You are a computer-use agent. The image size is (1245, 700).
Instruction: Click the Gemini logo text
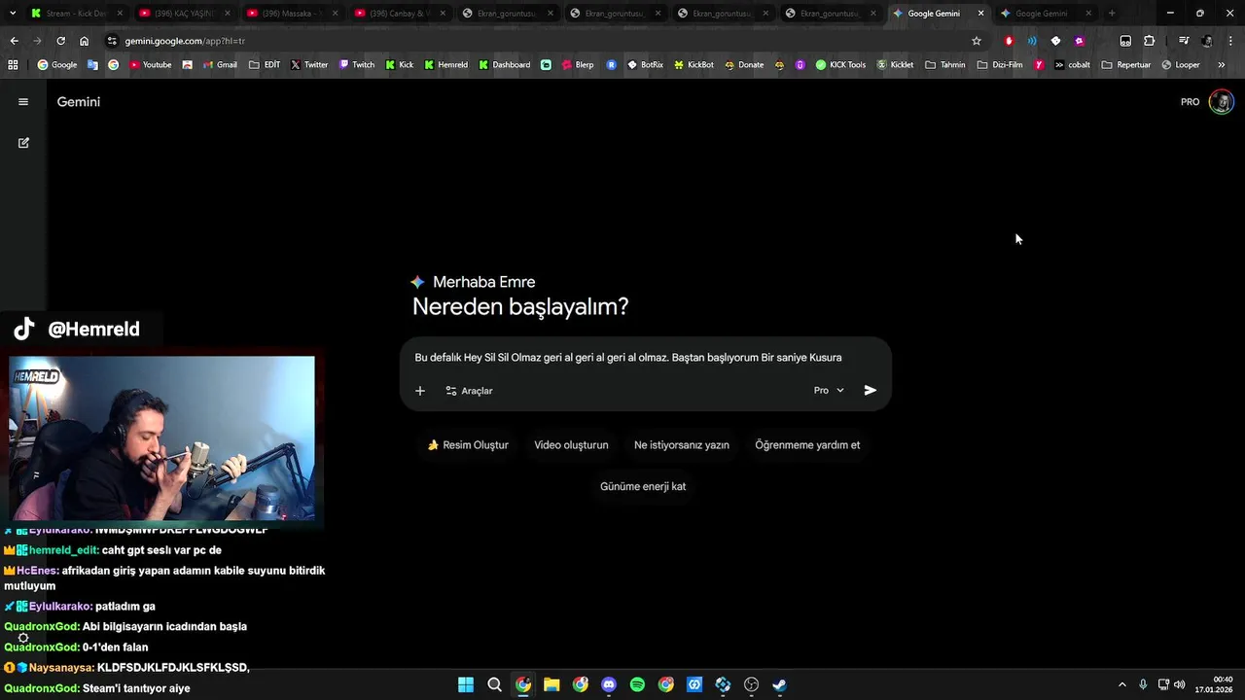[79, 102]
